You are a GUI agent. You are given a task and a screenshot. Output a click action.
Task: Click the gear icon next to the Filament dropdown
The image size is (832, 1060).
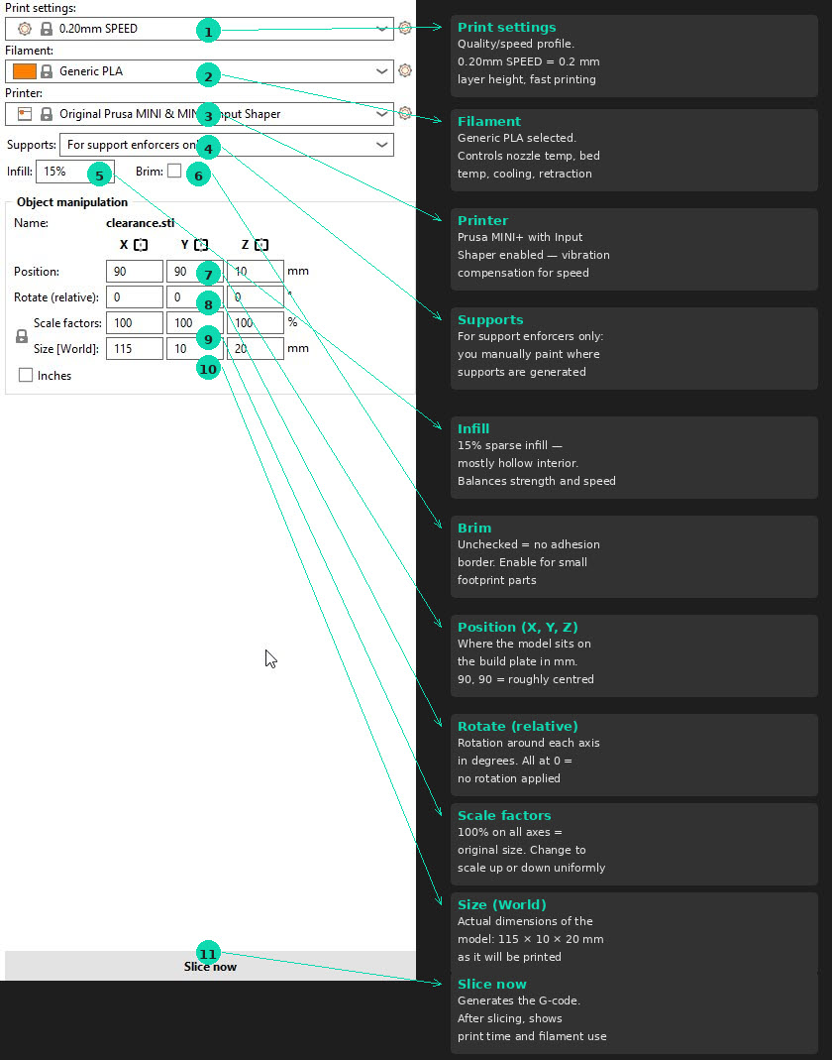coord(404,70)
